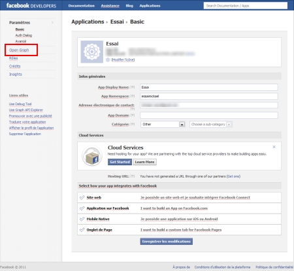The width and height of the screenshot is (294, 271).
Task: Select Avancé under Paramètres
Action: click(x=21, y=41)
